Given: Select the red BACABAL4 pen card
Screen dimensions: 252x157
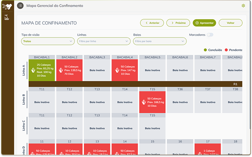Looking at the screenshot, I should tap(125, 70).
